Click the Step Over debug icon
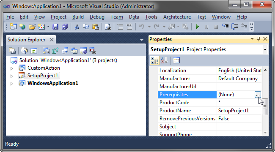 point(235,27)
